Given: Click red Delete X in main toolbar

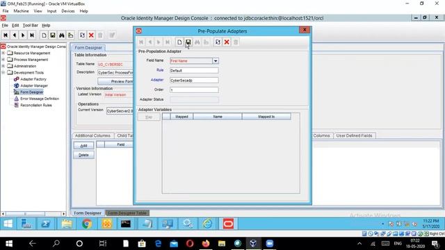Looking at the screenshot, I should coord(91,35).
